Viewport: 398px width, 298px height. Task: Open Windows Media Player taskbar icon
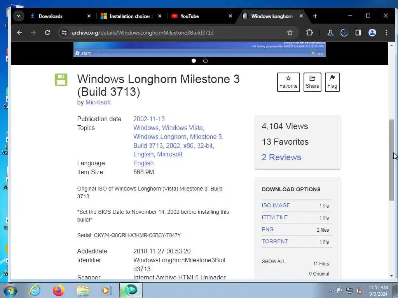click(x=106, y=291)
